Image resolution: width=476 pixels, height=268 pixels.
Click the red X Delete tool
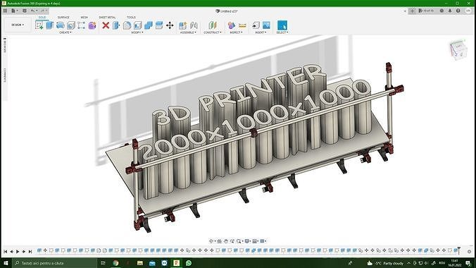click(x=106, y=25)
